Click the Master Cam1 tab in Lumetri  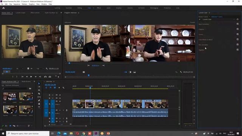pyautogui.click(x=203, y=17)
